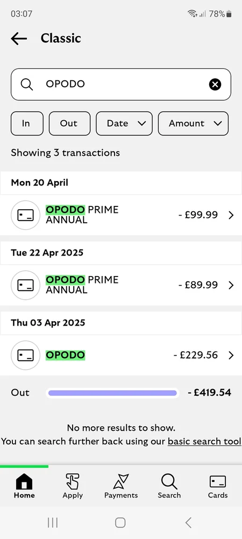Go back using the arrow beside Classic
The height and width of the screenshot is (539, 242).
click(x=19, y=38)
